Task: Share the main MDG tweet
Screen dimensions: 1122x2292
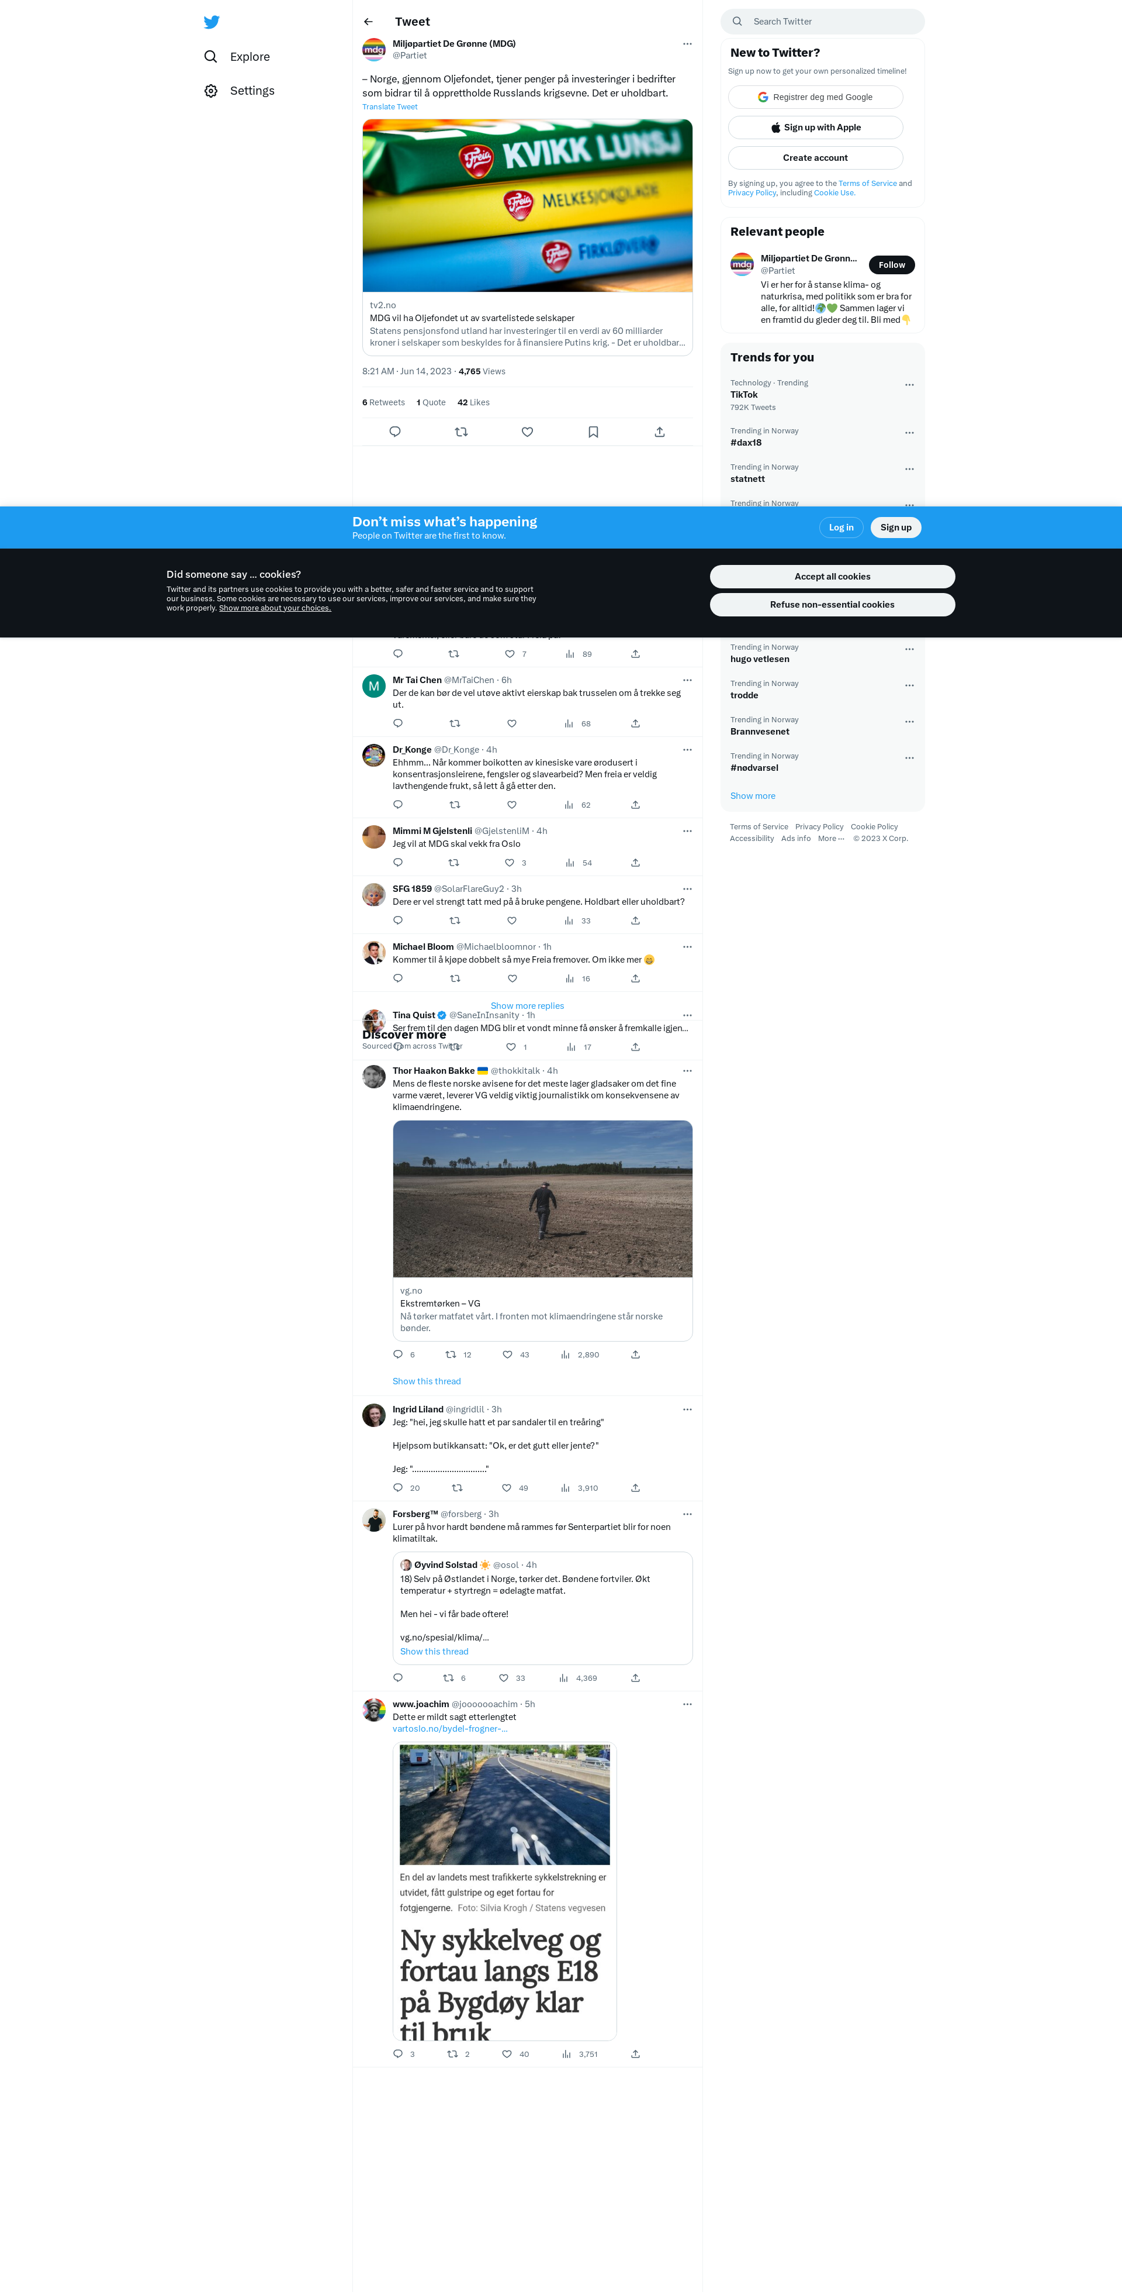Action: point(660,432)
